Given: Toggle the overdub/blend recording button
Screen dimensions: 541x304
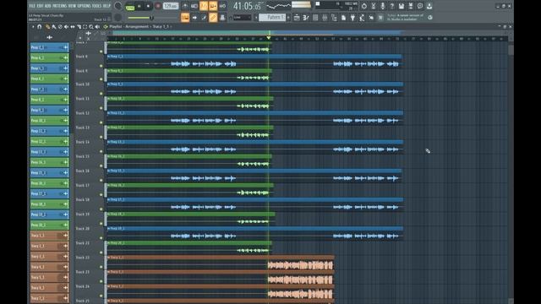Looking at the screenshot, I should click(213, 6).
